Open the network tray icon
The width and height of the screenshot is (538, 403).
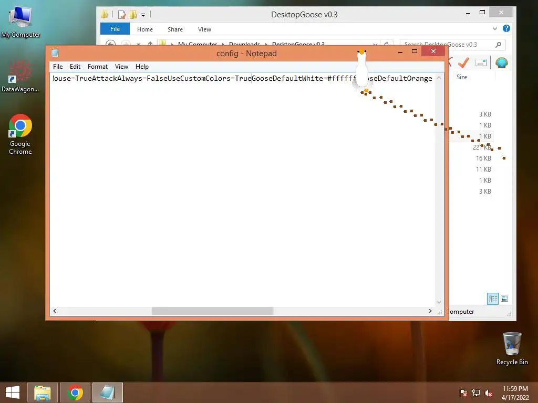coord(475,393)
